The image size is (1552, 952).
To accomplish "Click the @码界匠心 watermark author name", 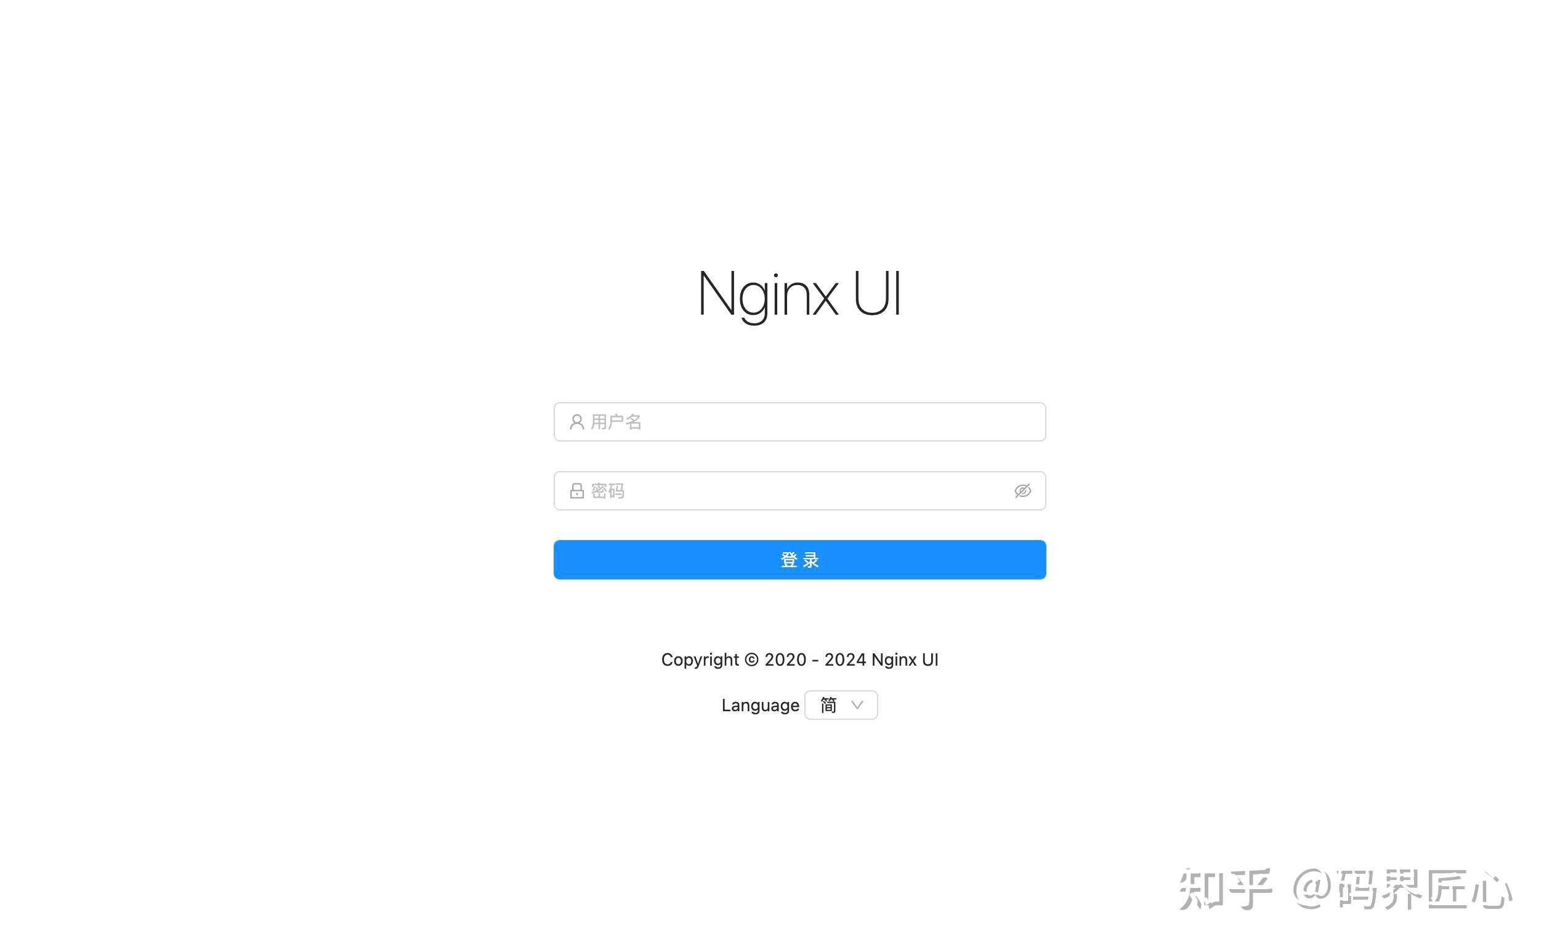I will point(1403,890).
